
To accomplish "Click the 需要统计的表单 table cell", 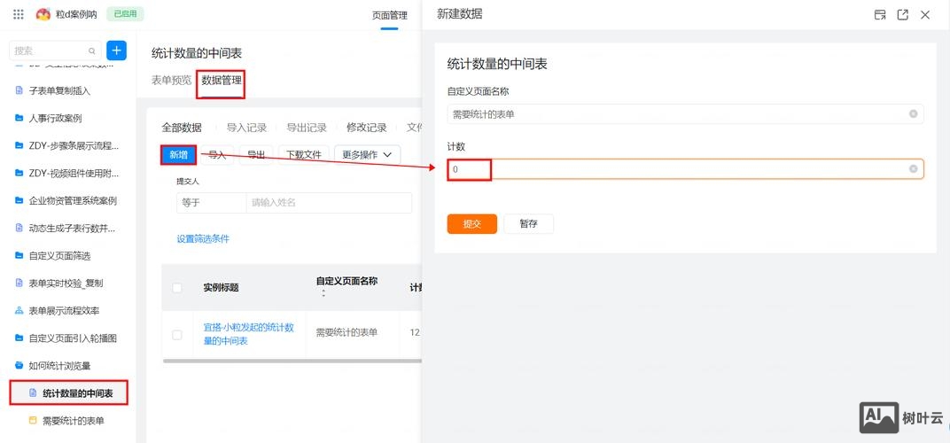I will coord(347,333).
